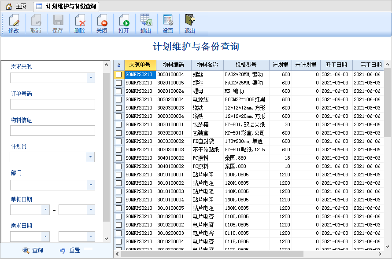The width and height of the screenshot is (392, 259).
Task: Check the 不干胶贴纸 row checkbox
Action: [x=119, y=150]
